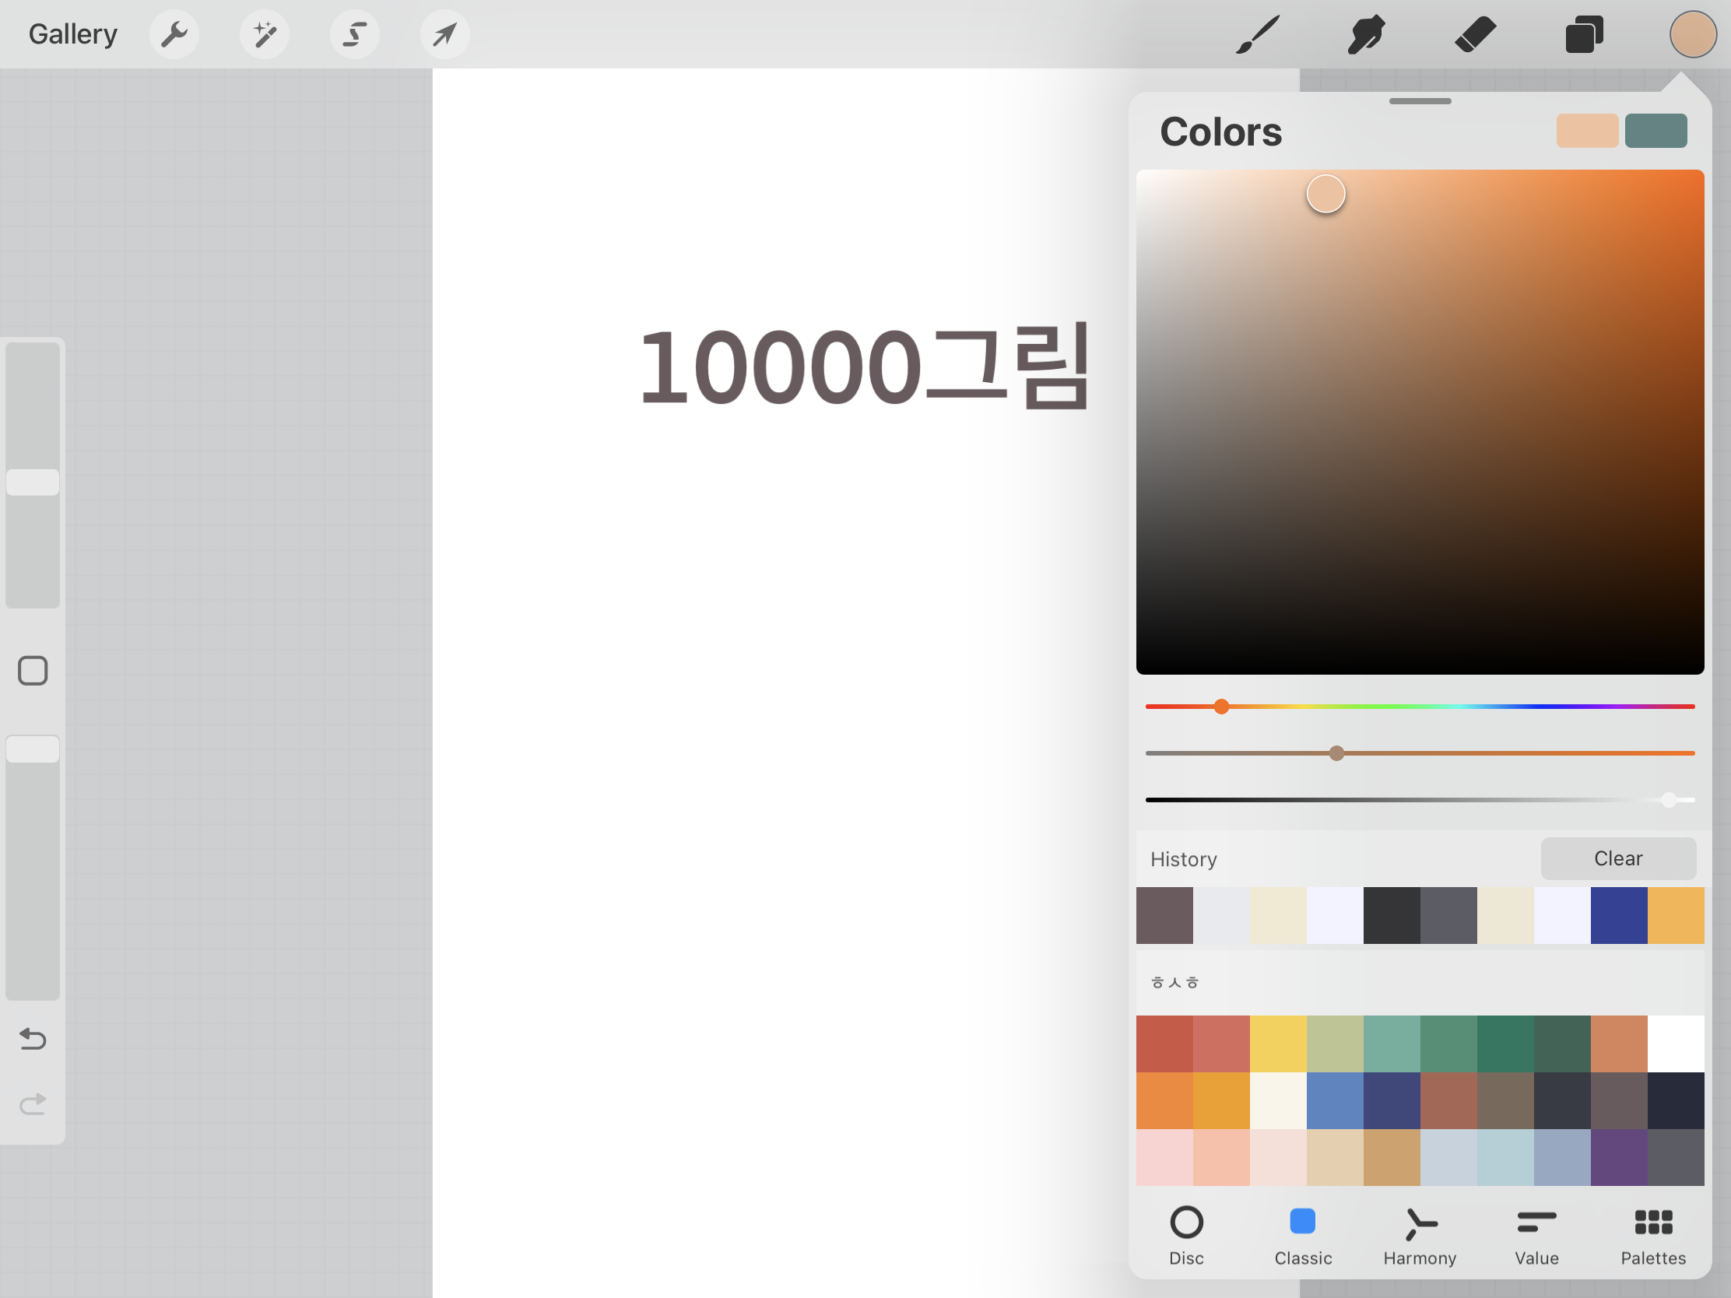Choose the sage olive palette swatch
The width and height of the screenshot is (1731, 1298).
1335,1044
